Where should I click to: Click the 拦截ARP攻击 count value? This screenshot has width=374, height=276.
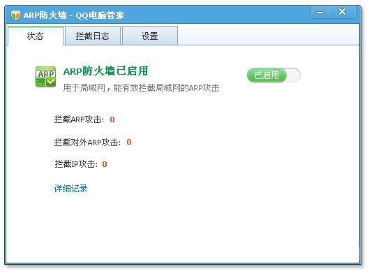112,119
